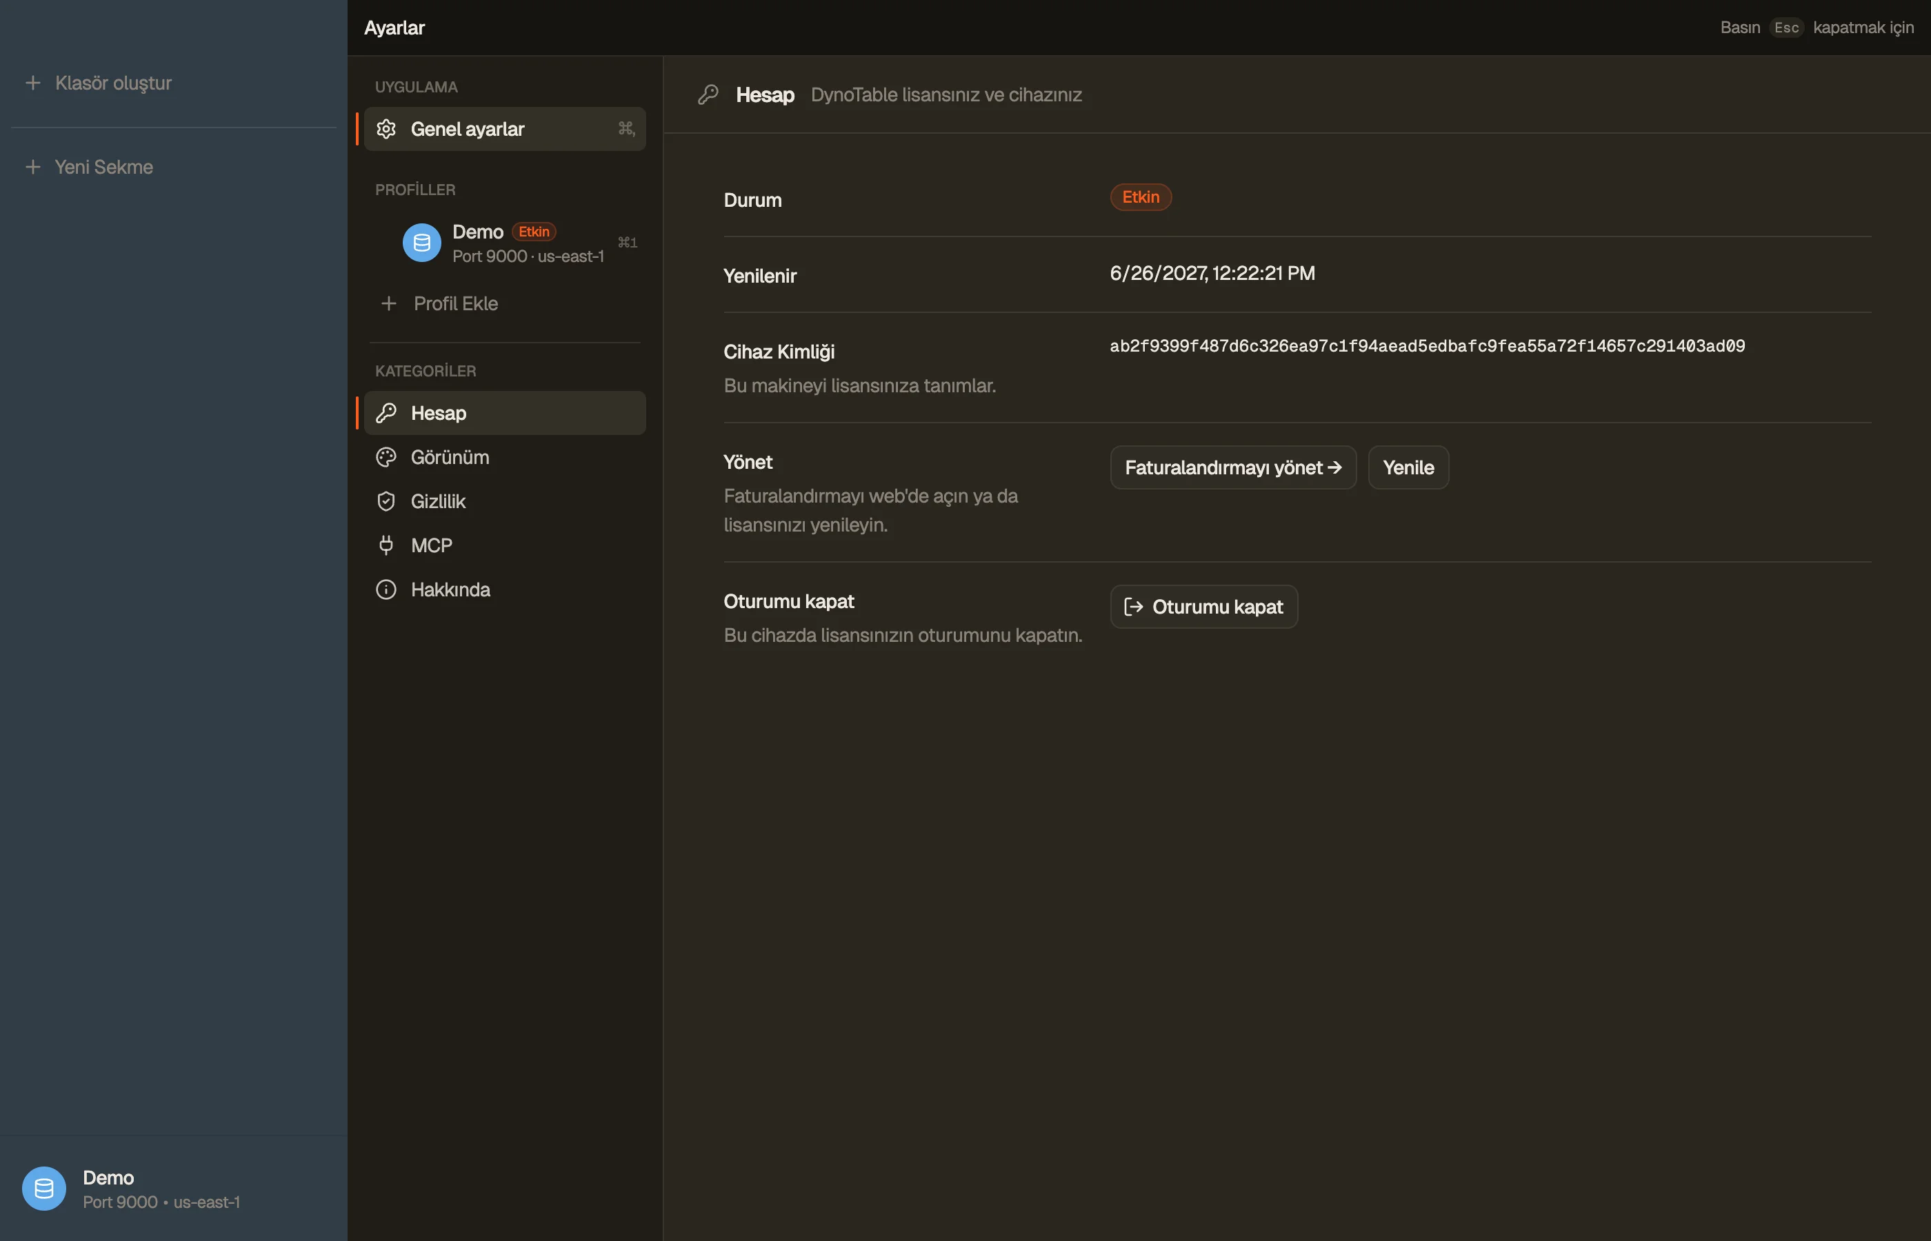This screenshot has height=1241, width=1931.
Task: Click the plus icon next to Klasör oluştur
Action: pos(33,82)
